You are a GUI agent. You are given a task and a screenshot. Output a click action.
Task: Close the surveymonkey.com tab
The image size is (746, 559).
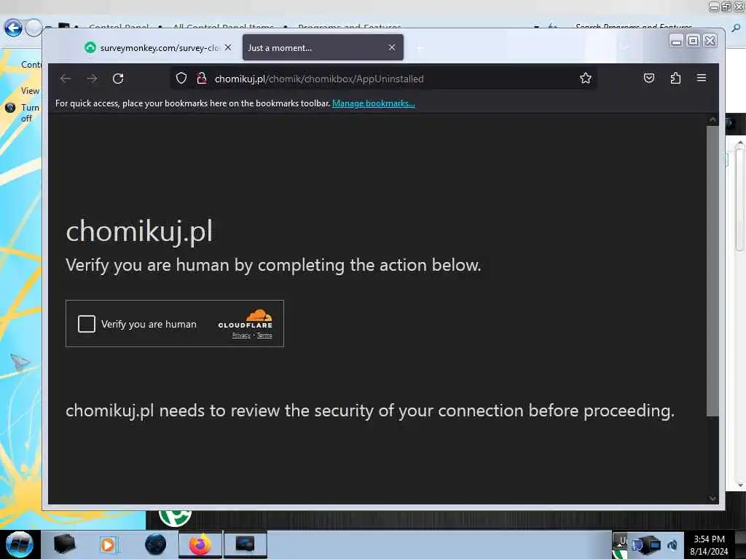(228, 47)
